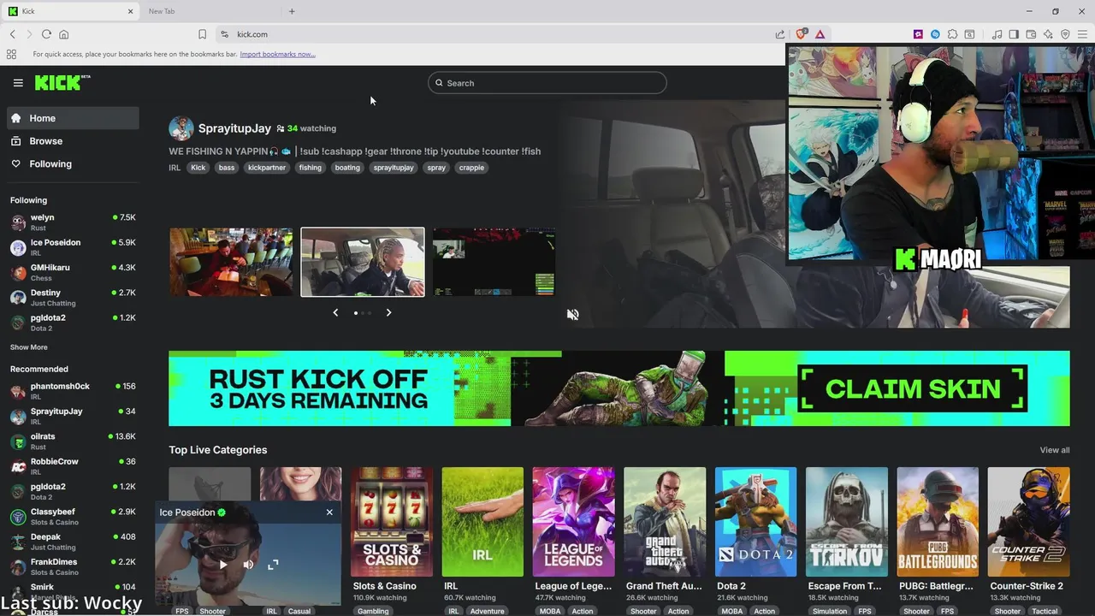Open the browser share icon
This screenshot has height=616, width=1095.
click(x=780, y=34)
